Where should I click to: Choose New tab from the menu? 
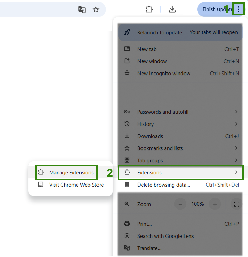coord(180,49)
